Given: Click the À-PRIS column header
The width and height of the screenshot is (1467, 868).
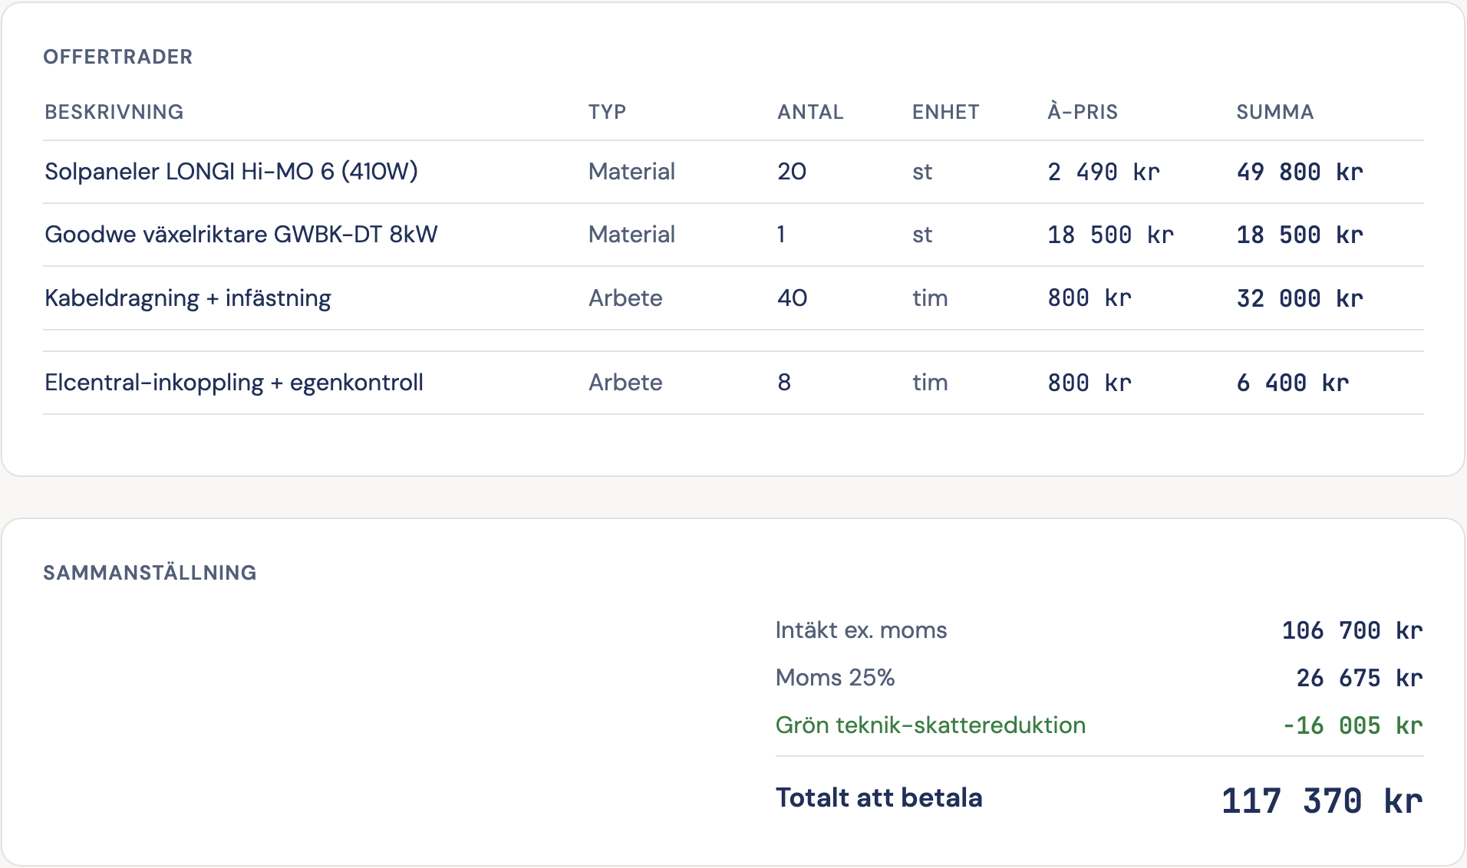Looking at the screenshot, I should pyautogui.click(x=1083, y=112).
